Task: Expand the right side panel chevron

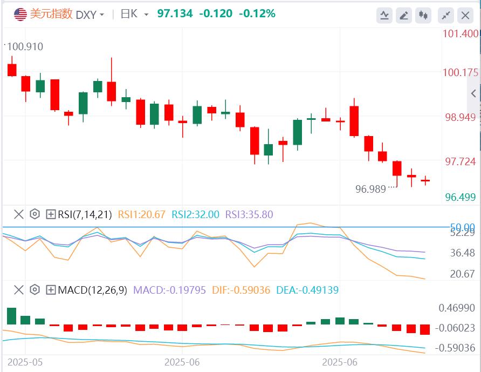Action: point(474,92)
